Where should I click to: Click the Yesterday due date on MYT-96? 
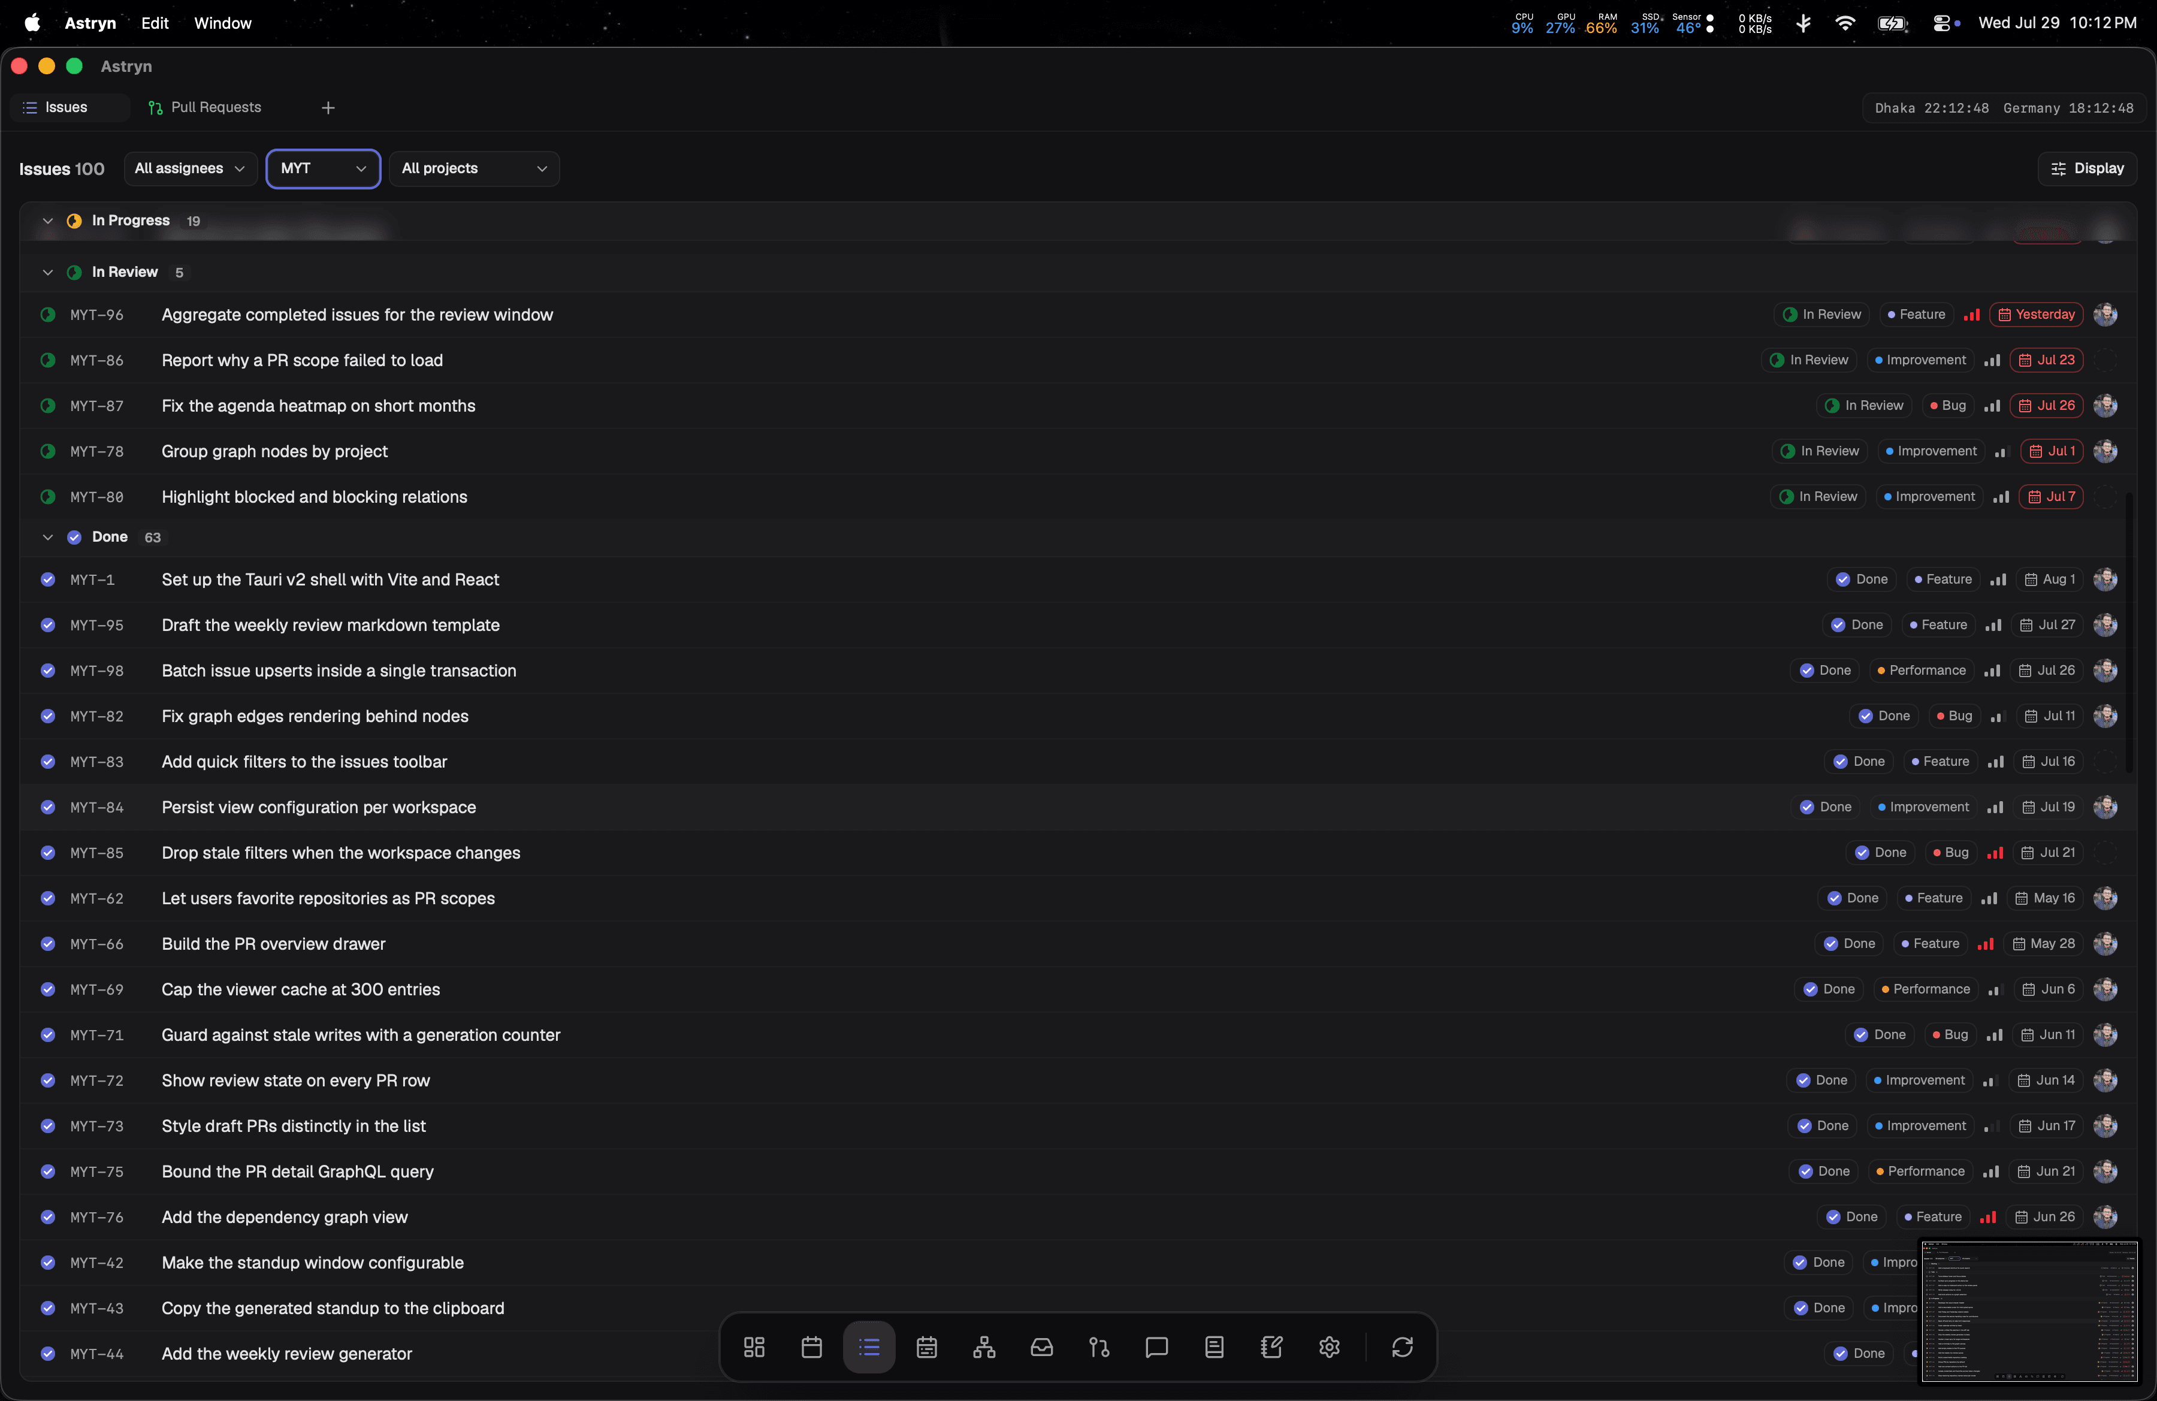tap(2037, 315)
